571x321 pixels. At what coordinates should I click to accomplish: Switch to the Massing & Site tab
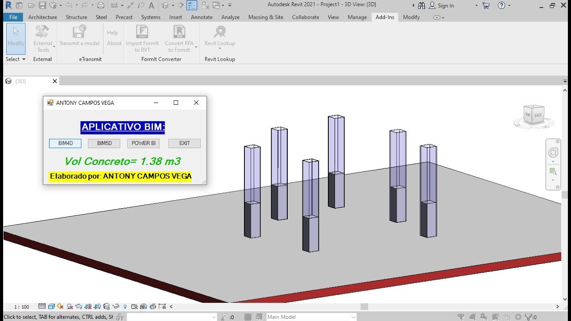[266, 17]
